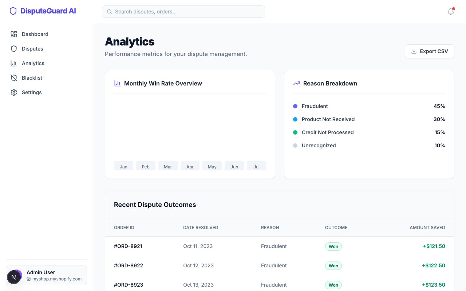Click the download icon inside Export CSV
The width and height of the screenshot is (466, 291).
point(414,51)
